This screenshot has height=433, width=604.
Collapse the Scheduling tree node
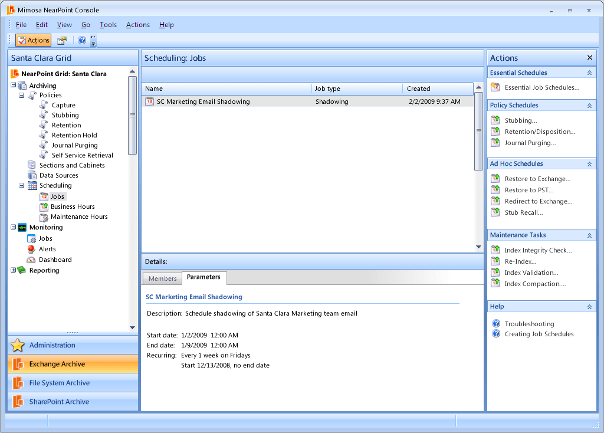click(22, 186)
